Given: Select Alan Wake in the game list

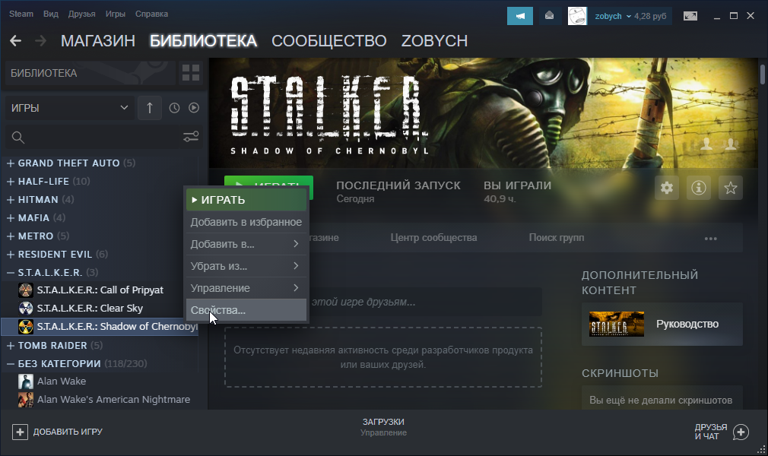Looking at the screenshot, I should tap(62, 381).
